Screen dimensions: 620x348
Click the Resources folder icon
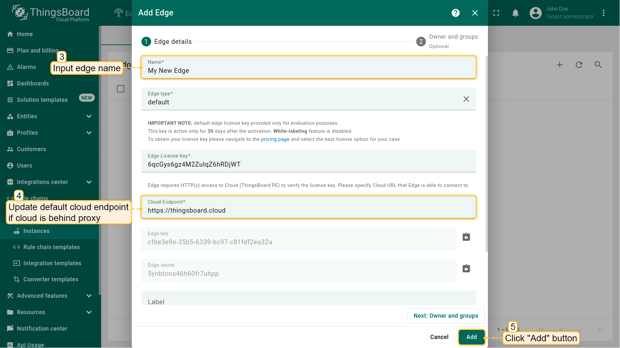click(10, 312)
